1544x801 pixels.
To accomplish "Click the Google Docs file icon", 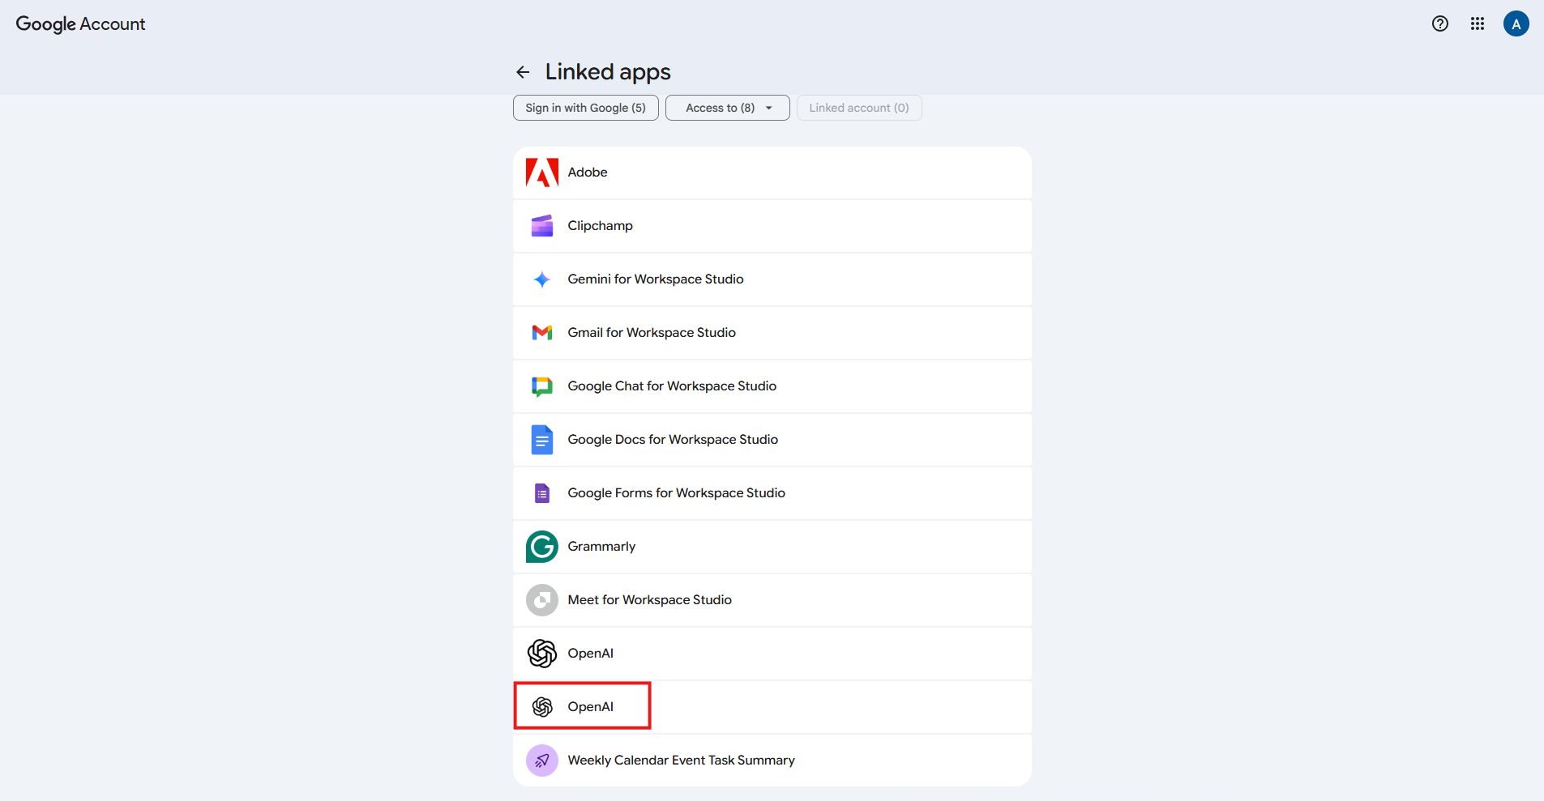I will [x=542, y=440].
